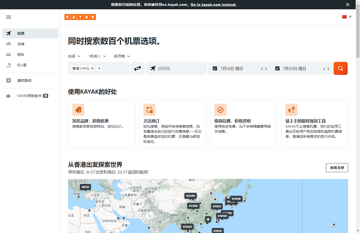Select the ¥4258 map price marker
The width and height of the screenshot is (360, 233).
tap(222, 216)
